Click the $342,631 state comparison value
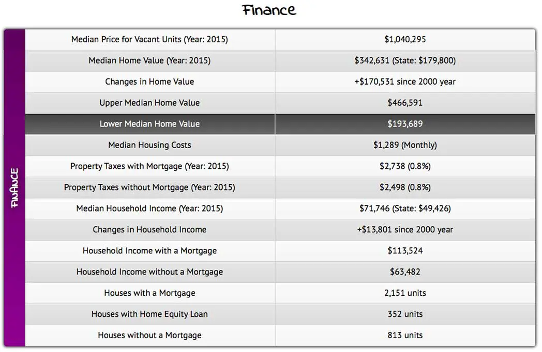Screen dimensions: 542x352 tap(405, 60)
